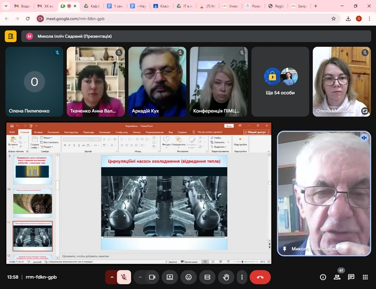The width and height of the screenshot is (376, 289).
Task: Bookmark this page with the star icon
Action: click(x=334, y=18)
